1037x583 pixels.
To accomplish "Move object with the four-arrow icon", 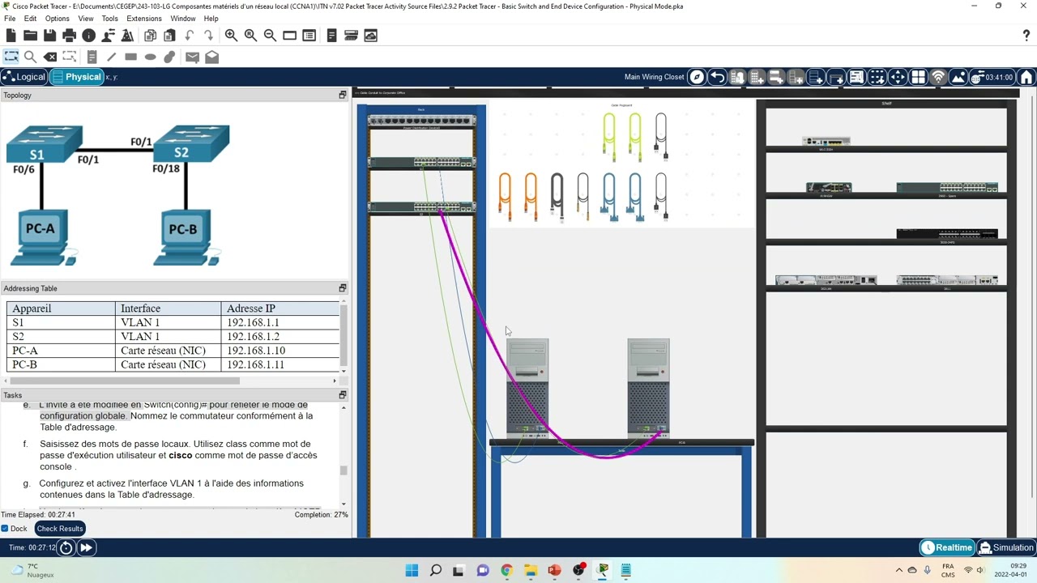I will 898,77.
